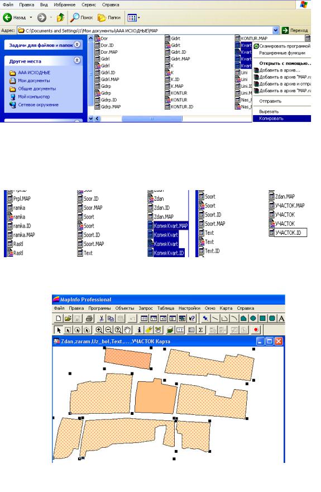Viewport: 321px width, 492px height.
Task: Click the 'Переход' go button
Action: coord(295,30)
